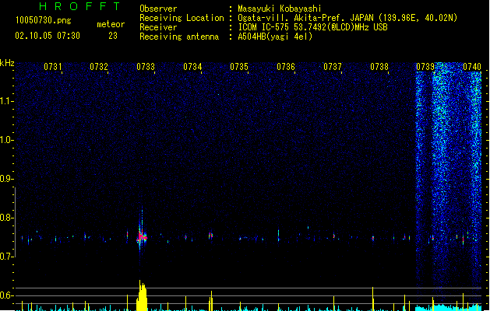Viewport: 490px width, 311px height.
Task: Click the HROFFT title text
Action: 80,6
